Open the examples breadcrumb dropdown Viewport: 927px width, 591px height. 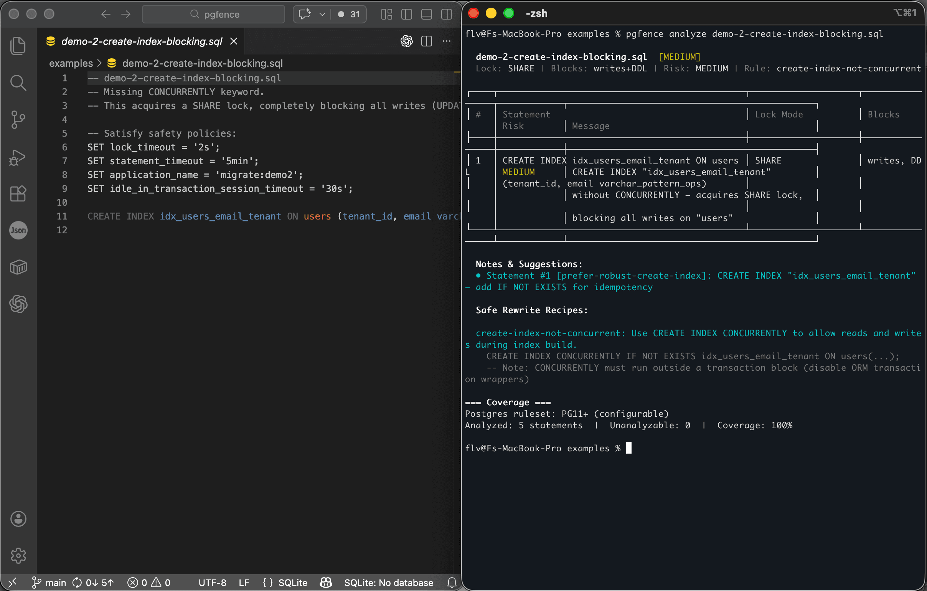pyautogui.click(x=71, y=63)
